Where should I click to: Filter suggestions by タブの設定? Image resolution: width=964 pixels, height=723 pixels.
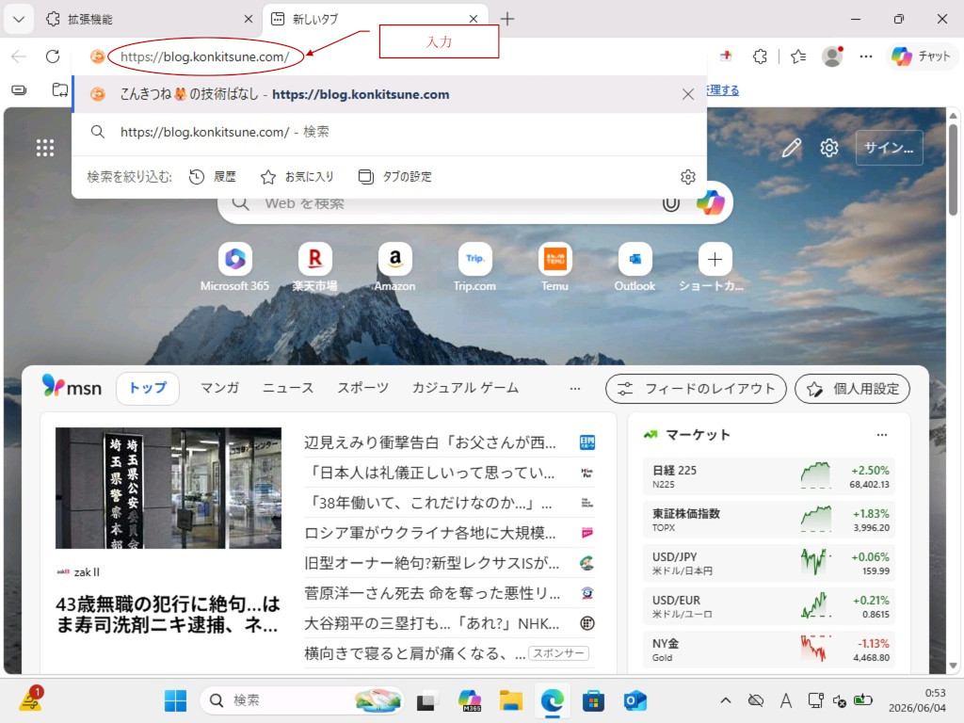point(394,177)
